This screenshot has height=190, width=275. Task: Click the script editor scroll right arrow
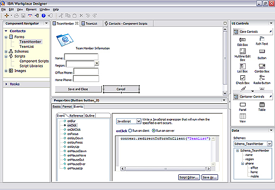pos(208,169)
